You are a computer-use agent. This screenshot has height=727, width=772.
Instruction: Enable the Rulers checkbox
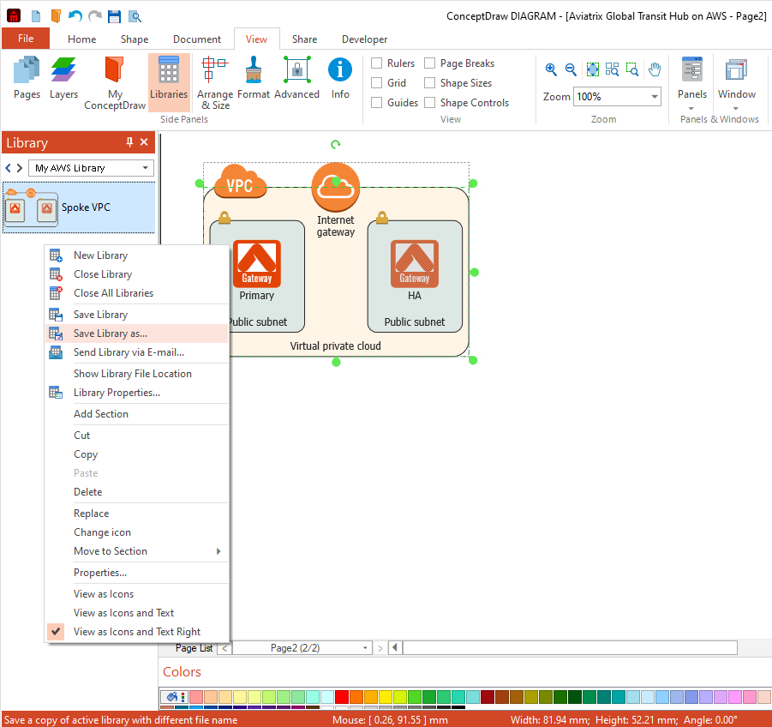tap(377, 63)
